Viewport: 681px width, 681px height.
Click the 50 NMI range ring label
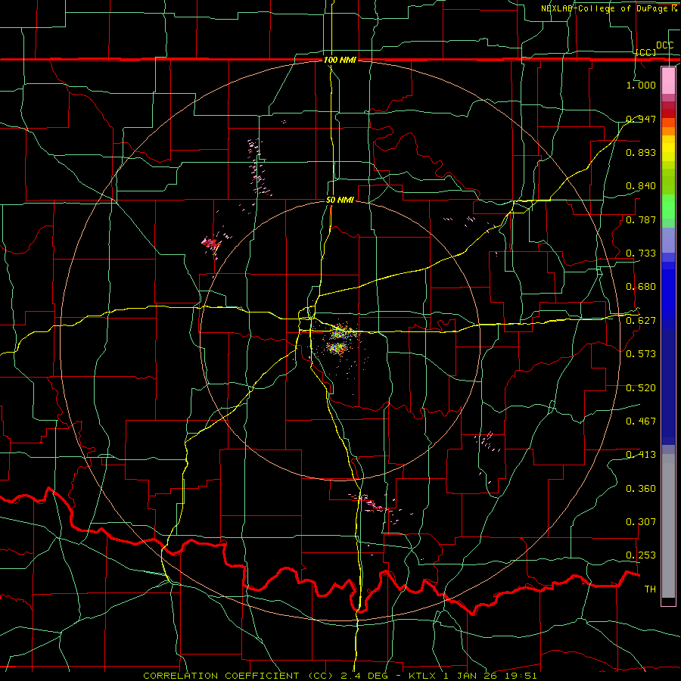pyautogui.click(x=340, y=200)
